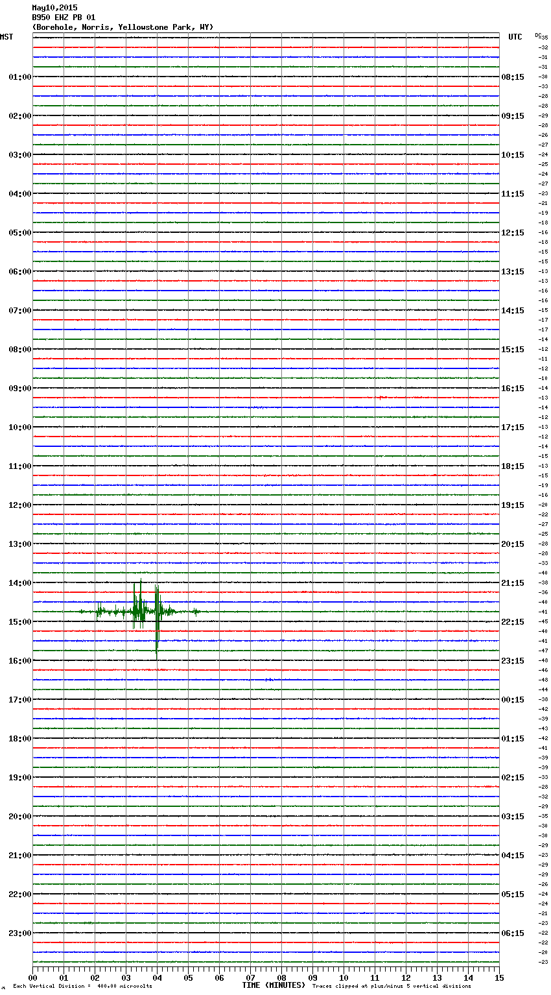
Task: Click the TIME (MINUTES) axis title
Action: (274, 985)
